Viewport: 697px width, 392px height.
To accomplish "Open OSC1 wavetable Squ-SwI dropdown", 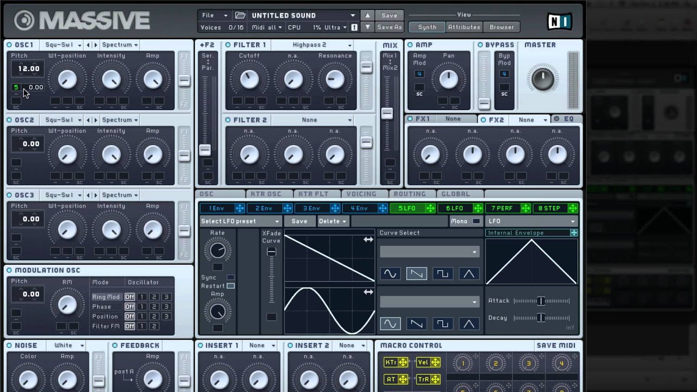I will click(63, 45).
